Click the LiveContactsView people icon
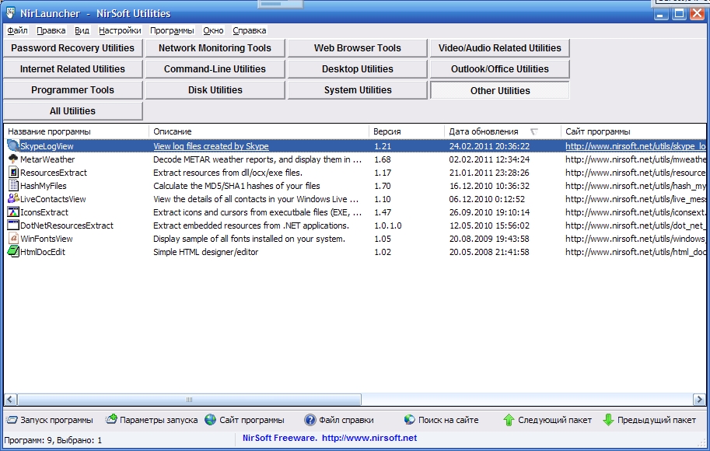This screenshot has width=710, height=451. click(x=13, y=198)
